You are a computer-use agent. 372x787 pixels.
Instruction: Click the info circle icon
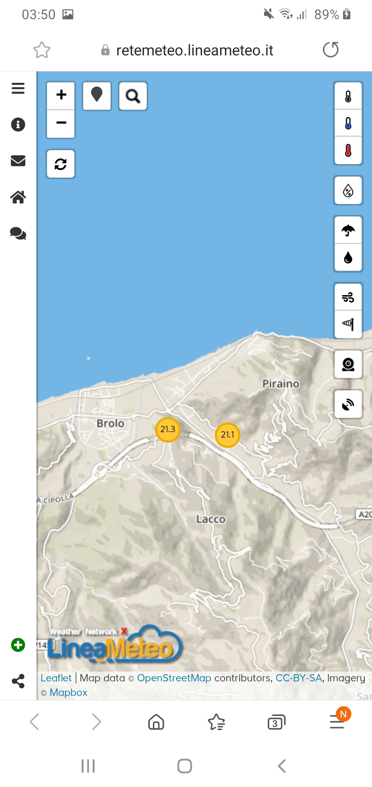tap(18, 125)
